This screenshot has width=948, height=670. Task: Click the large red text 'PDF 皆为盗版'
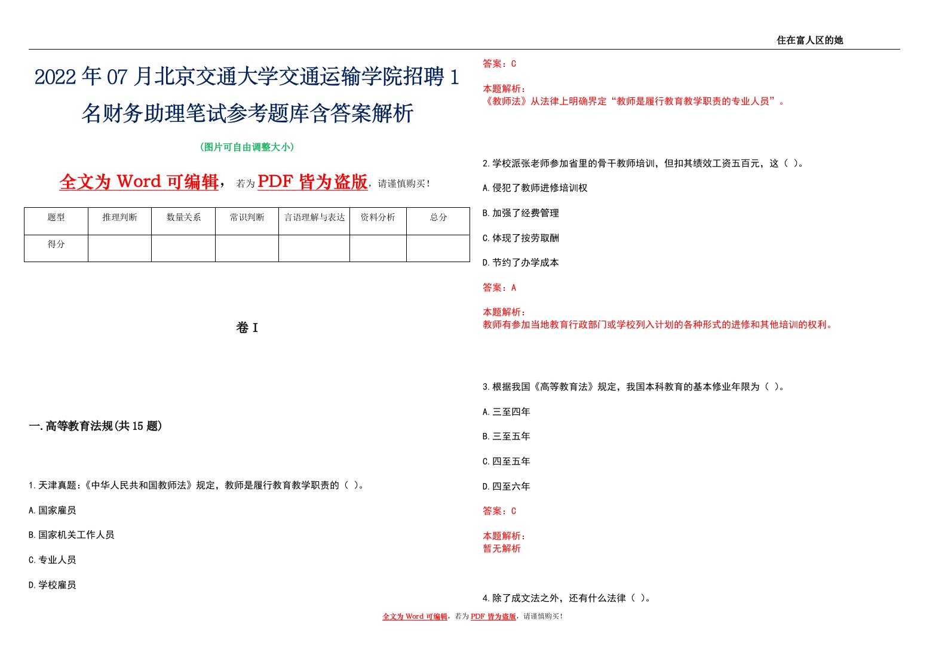312,182
